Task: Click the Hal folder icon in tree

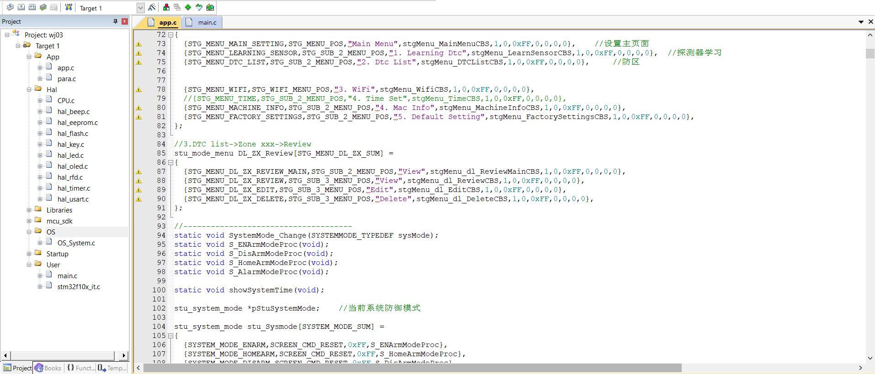Action: (x=38, y=89)
